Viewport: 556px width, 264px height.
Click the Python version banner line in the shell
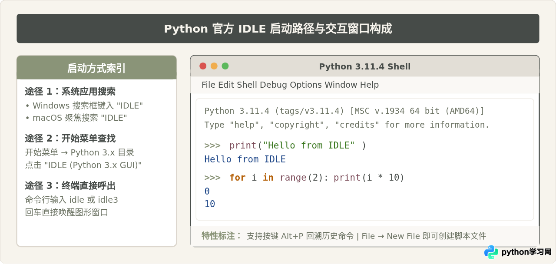coord(344,111)
